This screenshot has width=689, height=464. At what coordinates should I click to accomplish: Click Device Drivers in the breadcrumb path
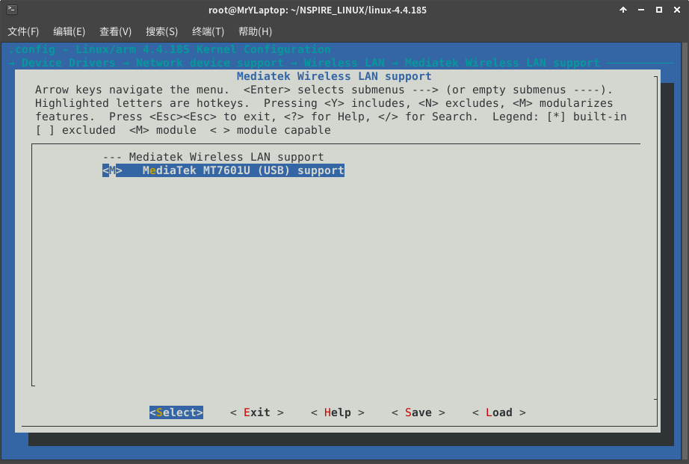click(x=69, y=63)
